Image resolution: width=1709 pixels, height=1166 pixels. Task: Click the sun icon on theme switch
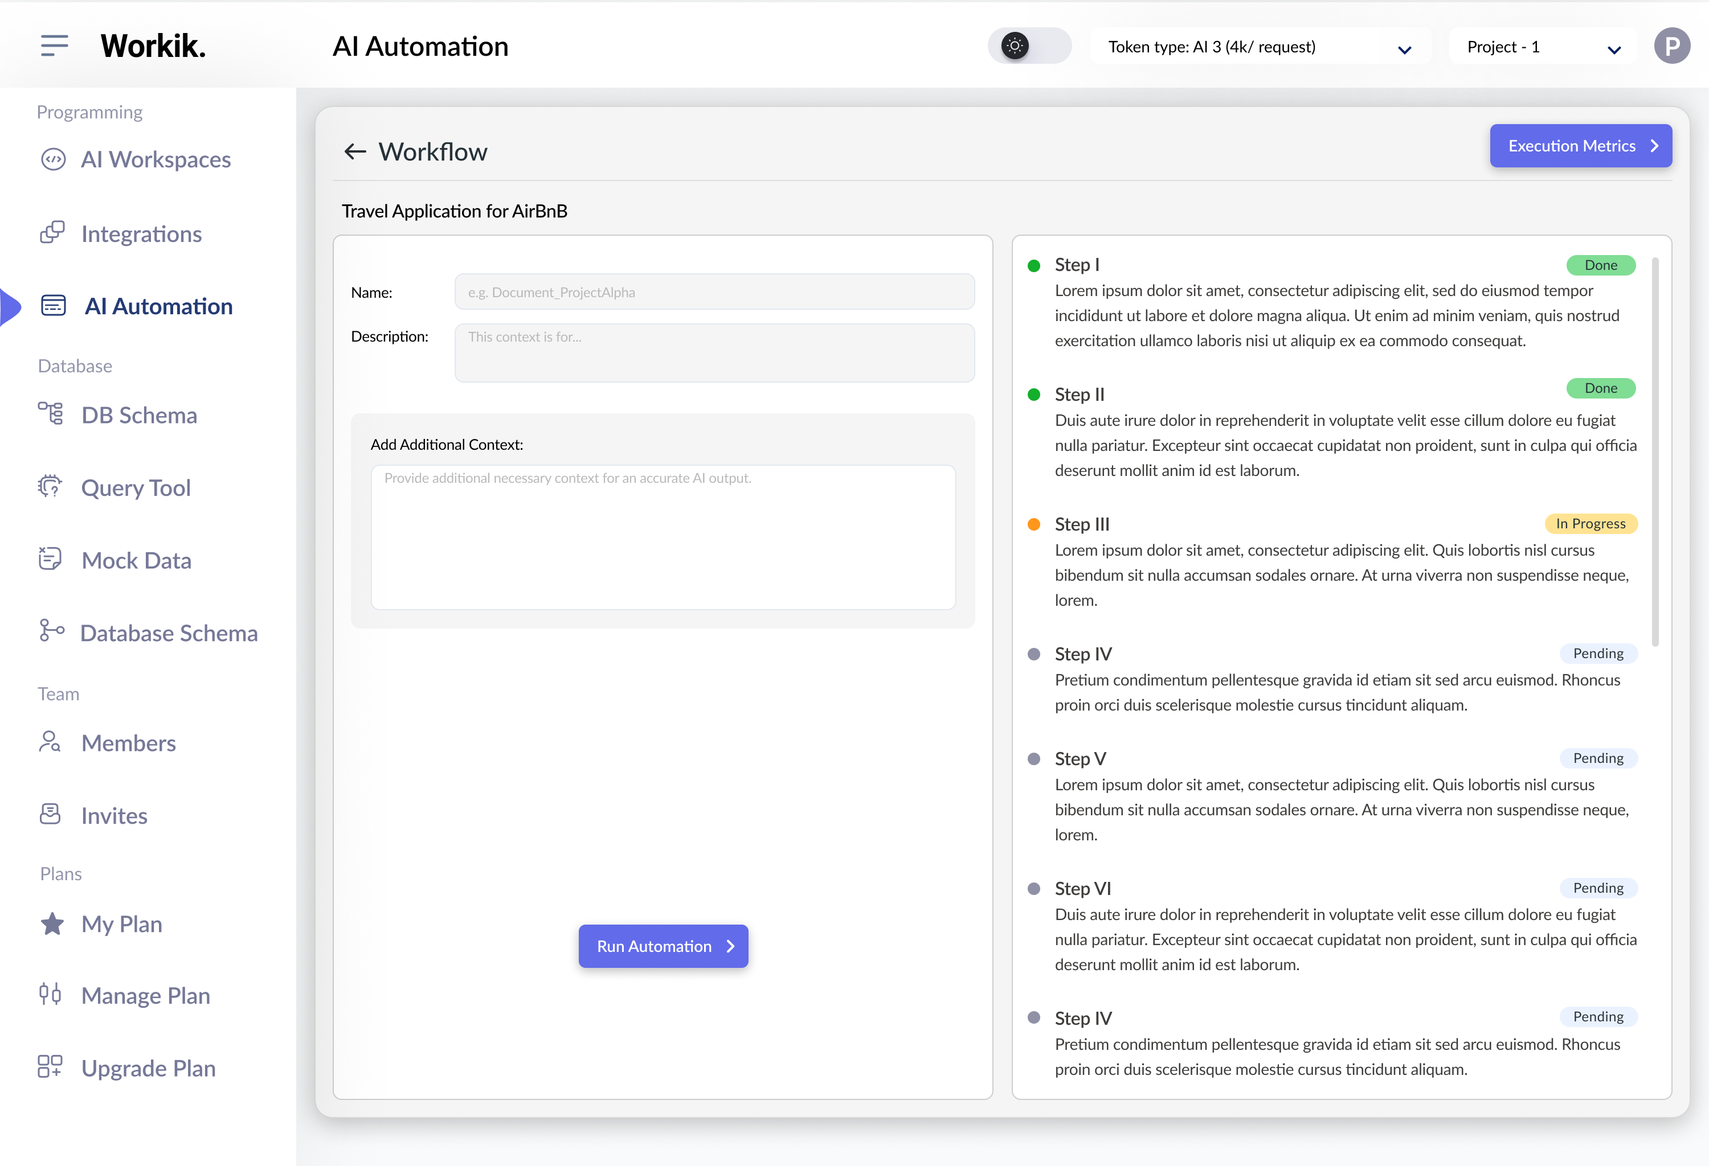point(1015,46)
